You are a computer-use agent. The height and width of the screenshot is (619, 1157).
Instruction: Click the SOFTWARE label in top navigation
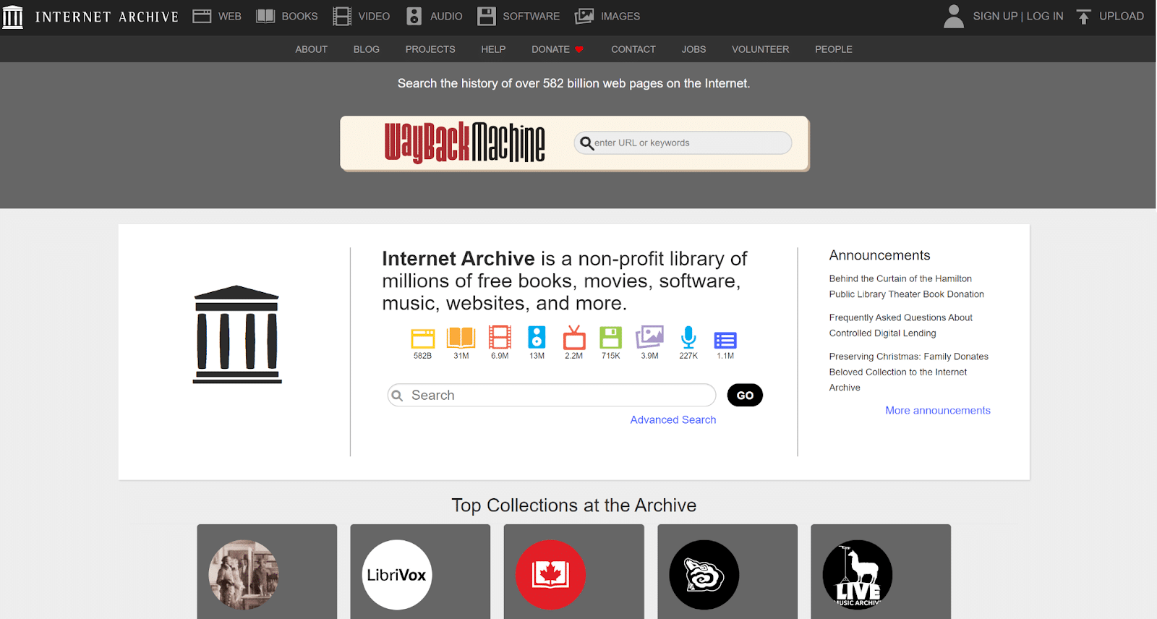click(531, 16)
